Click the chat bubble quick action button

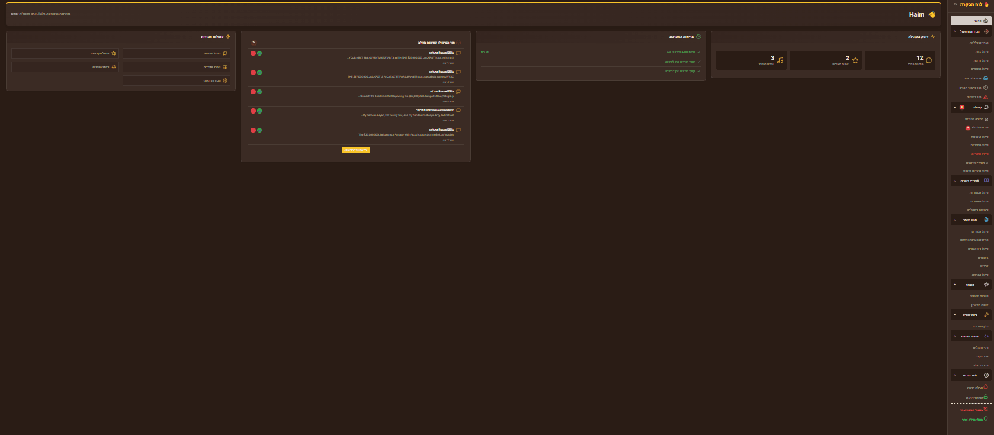tap(177, 53)
